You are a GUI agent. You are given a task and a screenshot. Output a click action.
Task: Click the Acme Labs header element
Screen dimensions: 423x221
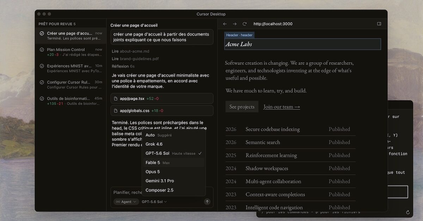click(x=302, y=44)
